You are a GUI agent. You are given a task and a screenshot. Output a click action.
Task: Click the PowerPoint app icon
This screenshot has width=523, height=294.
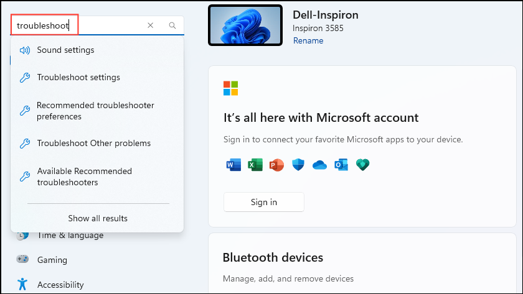(276, 165)
